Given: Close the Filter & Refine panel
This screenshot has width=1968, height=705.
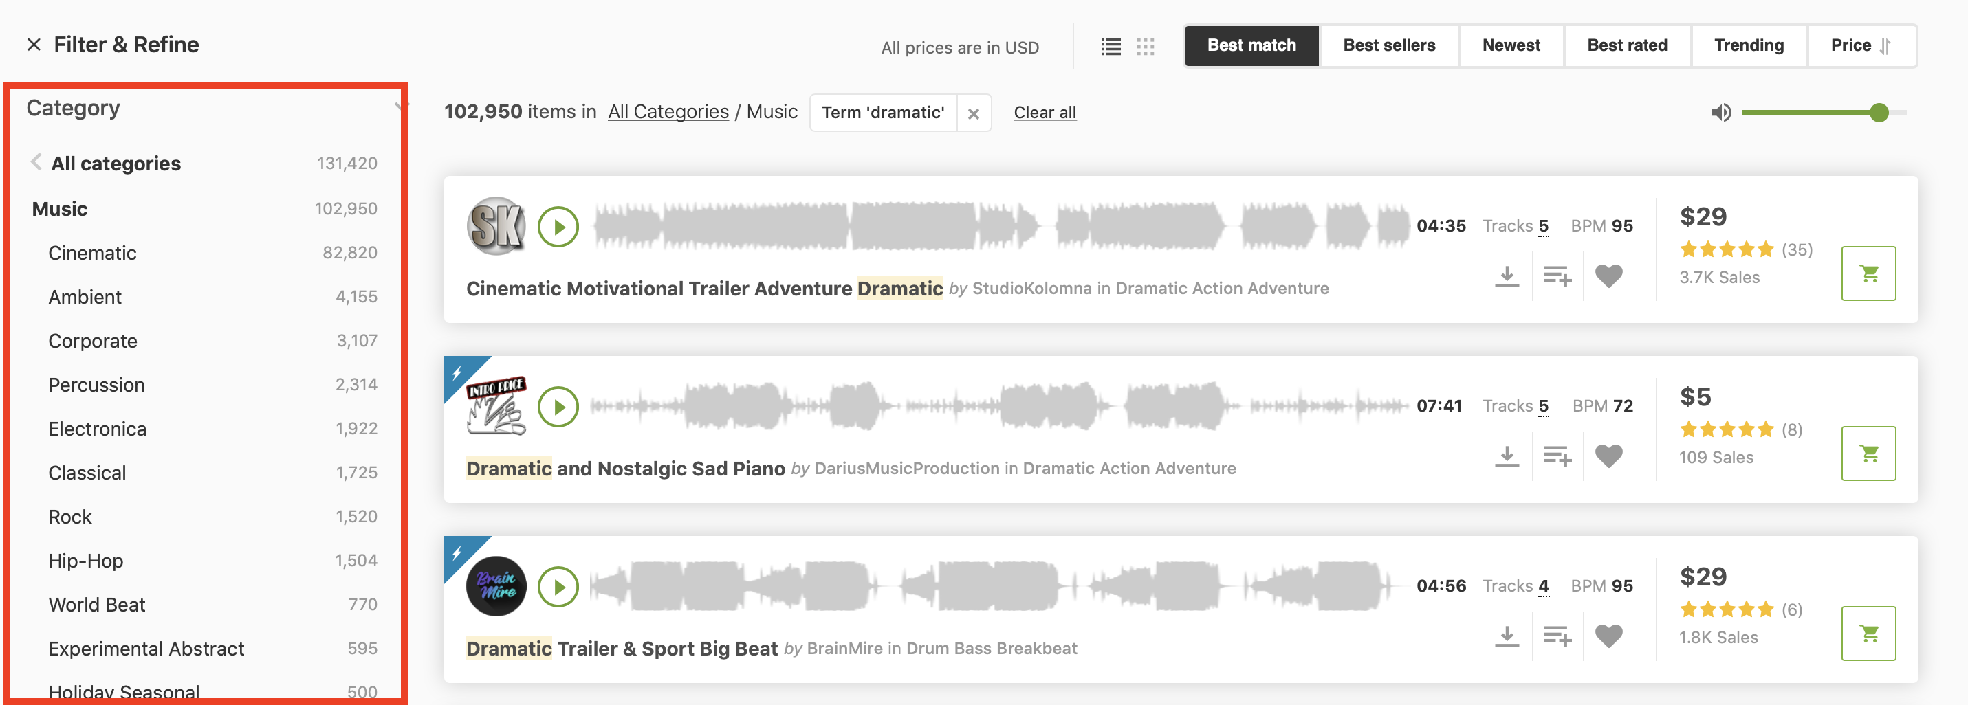Looking at the screenshot, I should click(34, 45).
